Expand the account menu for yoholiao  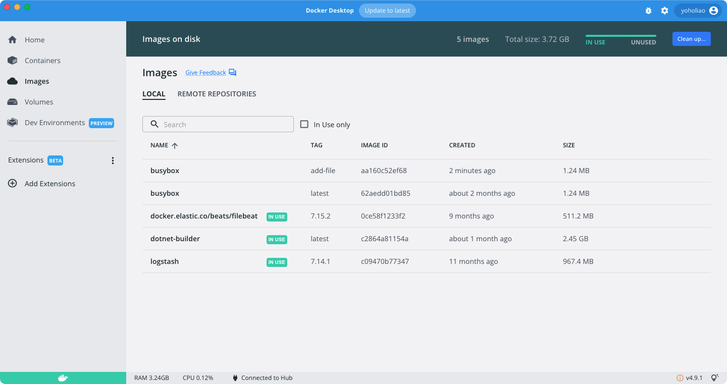tap(698, 10)
